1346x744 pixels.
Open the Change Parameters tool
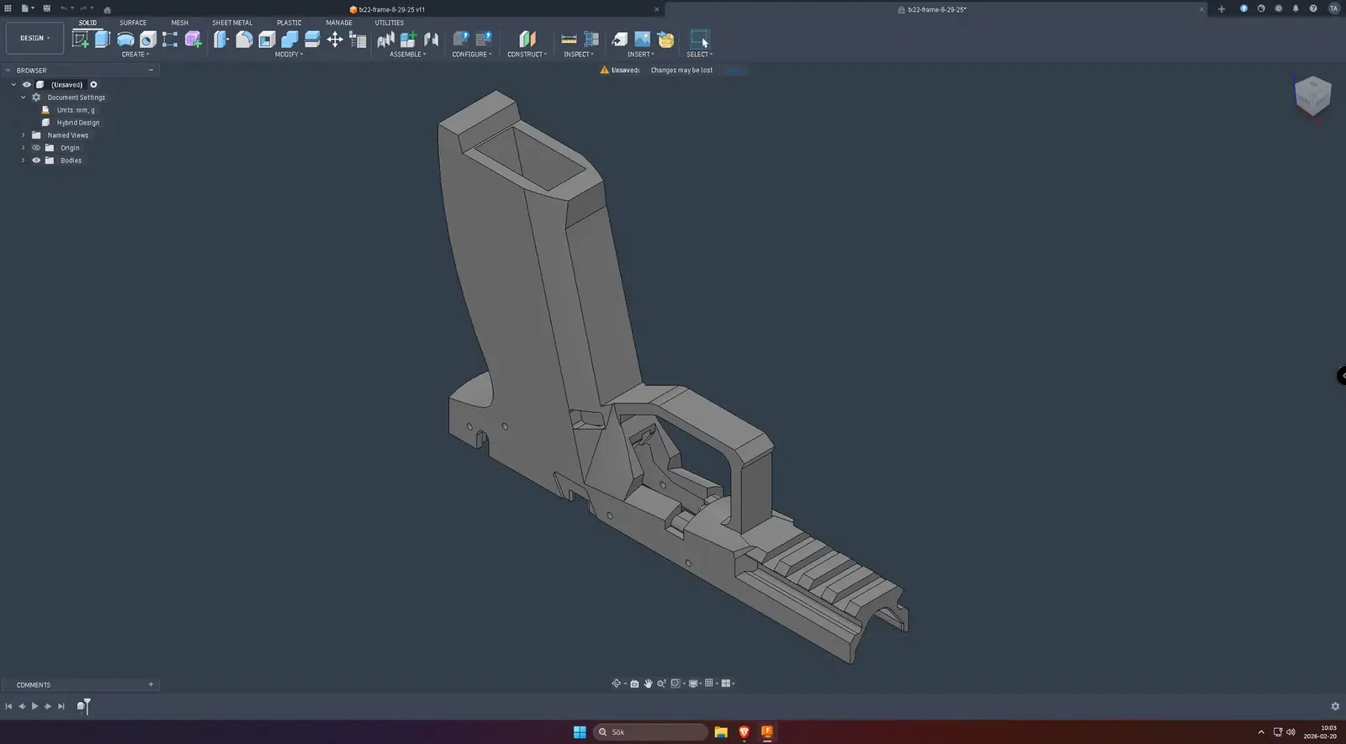click(x=358, y=39)
